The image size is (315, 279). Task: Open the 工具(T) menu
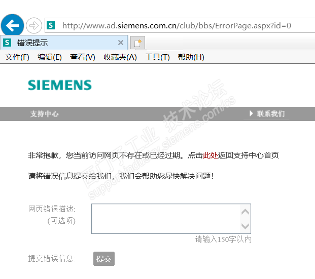157,57
